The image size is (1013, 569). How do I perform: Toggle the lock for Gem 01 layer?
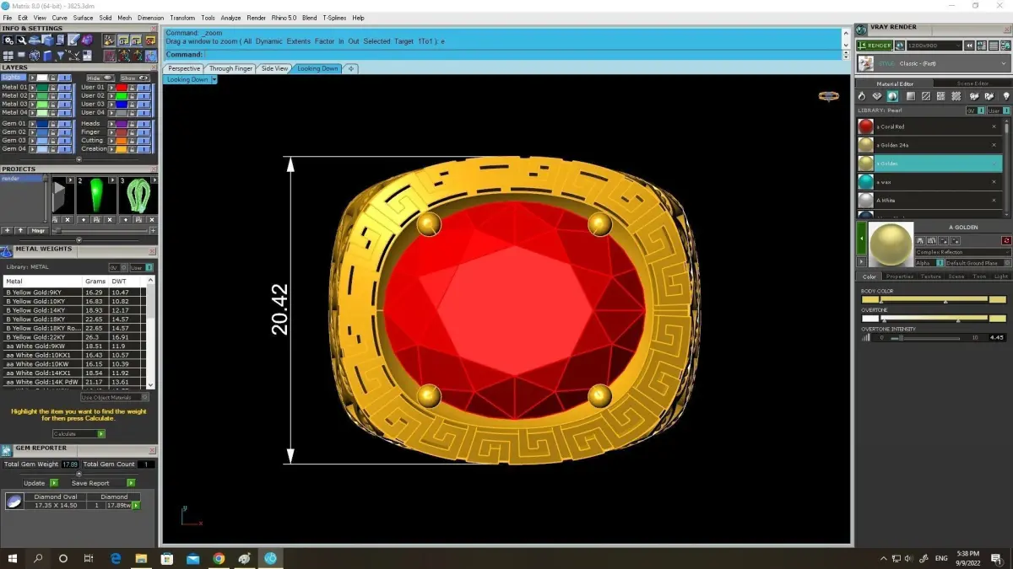point(52,124)
